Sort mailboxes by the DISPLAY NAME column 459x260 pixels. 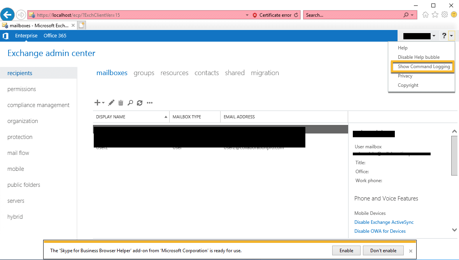click(110, 116)
